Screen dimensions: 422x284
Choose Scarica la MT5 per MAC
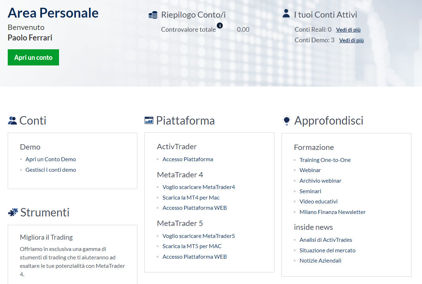click(x=192, y=246)
